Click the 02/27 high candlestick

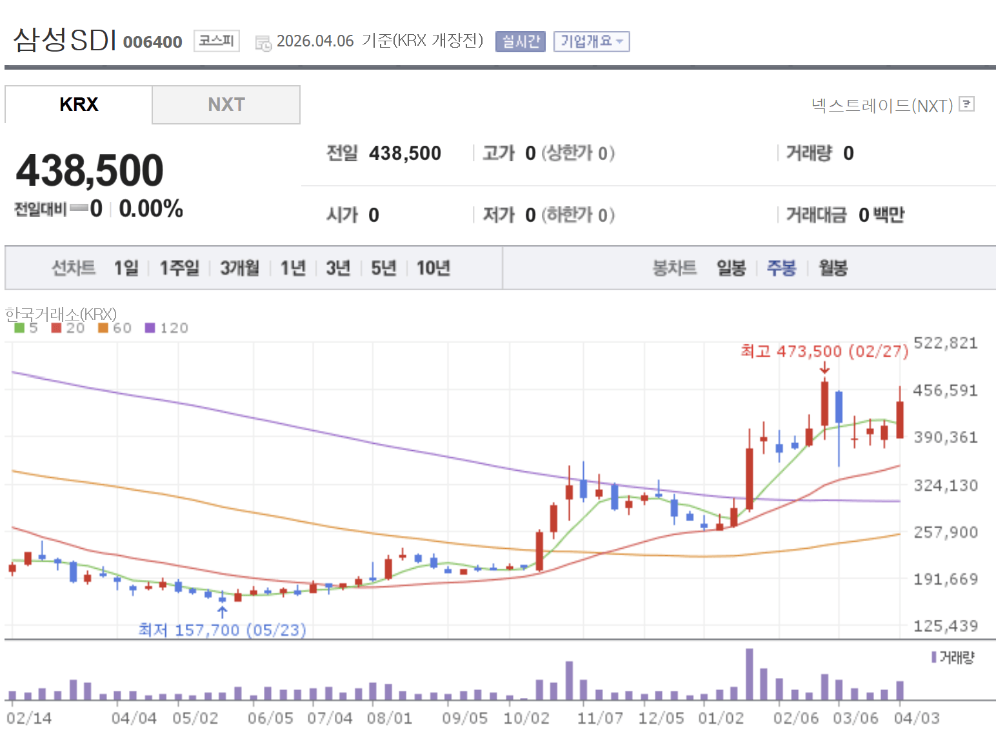pos(824,403)
